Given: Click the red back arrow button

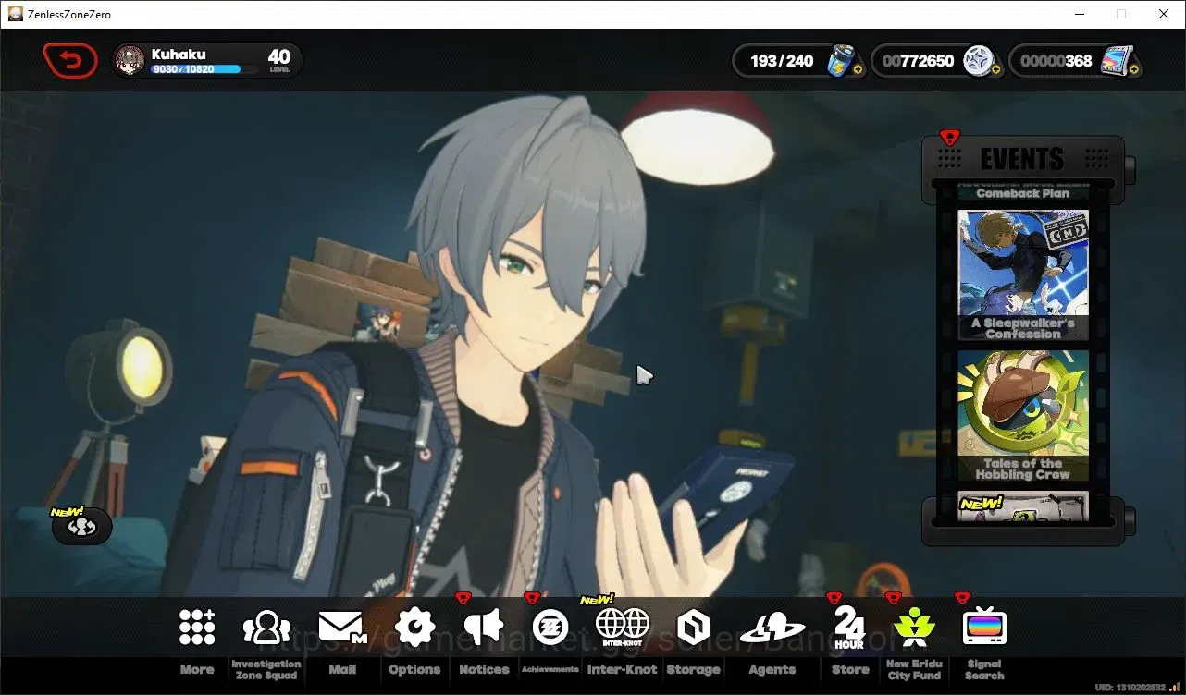Looking at the screenshot, I should click(70, 61).
